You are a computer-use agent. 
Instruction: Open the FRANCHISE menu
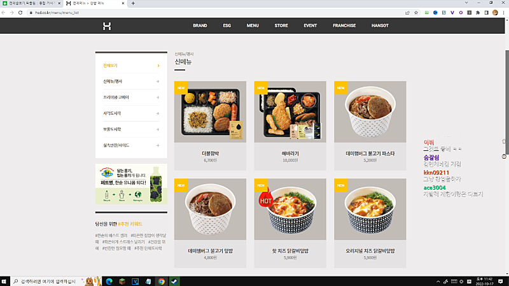344,25
